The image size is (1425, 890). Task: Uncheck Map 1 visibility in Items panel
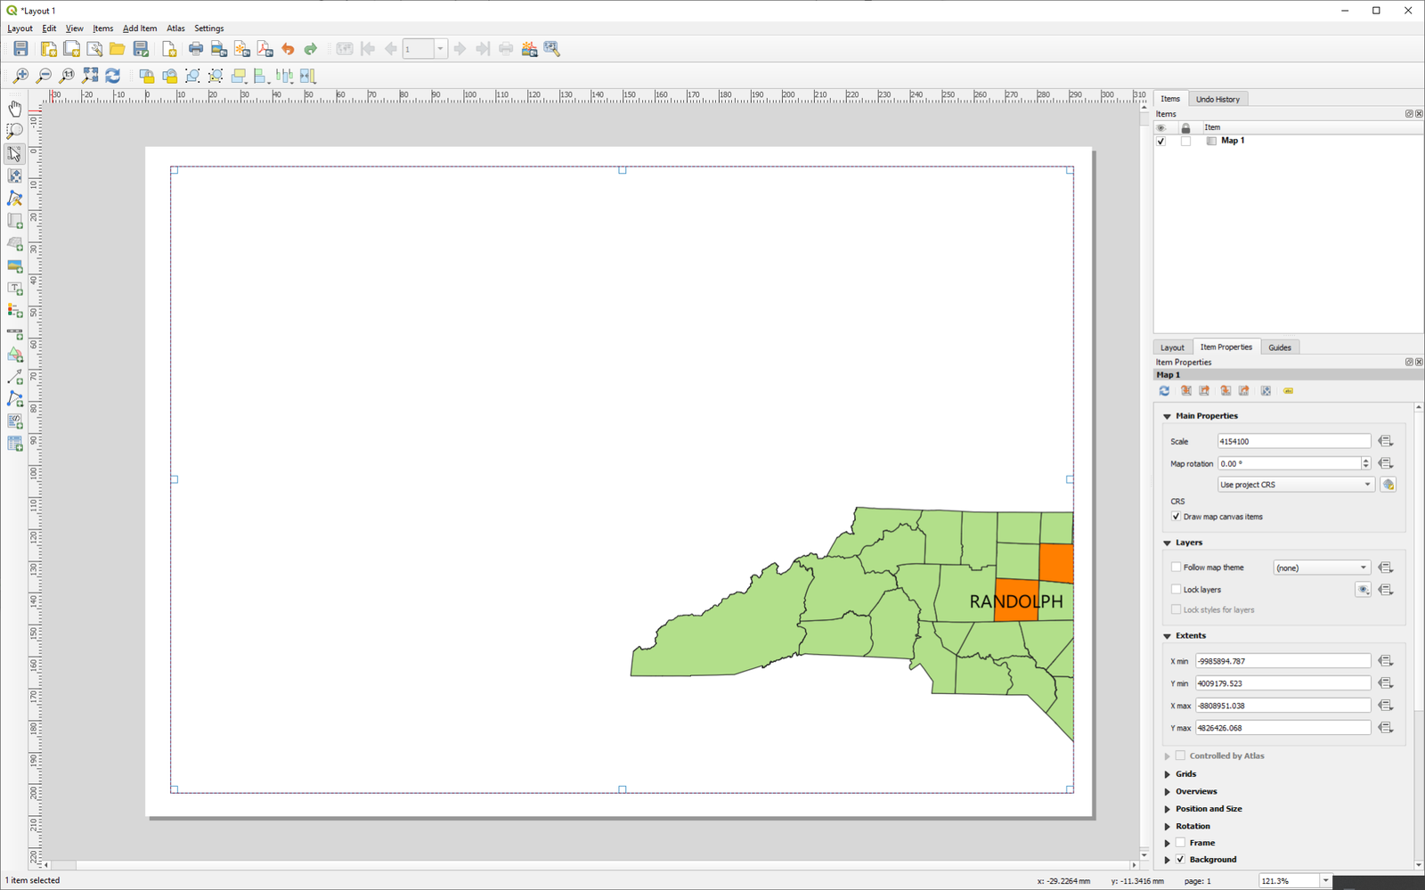1160,141
